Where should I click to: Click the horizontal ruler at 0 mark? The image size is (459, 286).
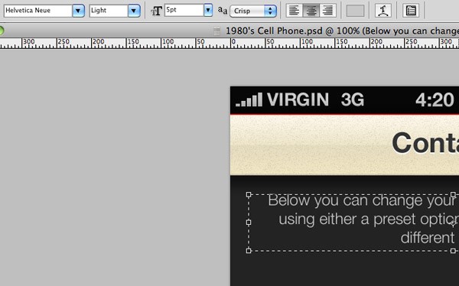[231, 43]
